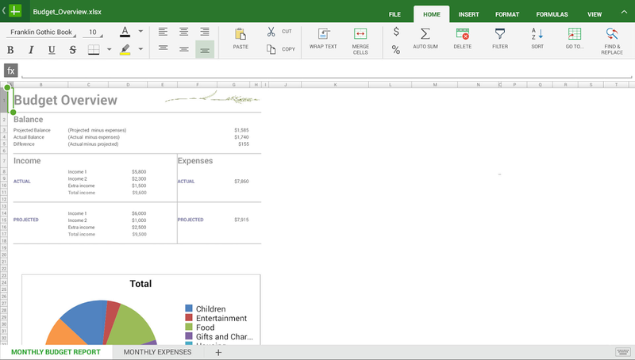Select the Monthly Budget Report sheet tab
Image resolution: width=635 pixels, height=360 pixels.
(56, 352)
